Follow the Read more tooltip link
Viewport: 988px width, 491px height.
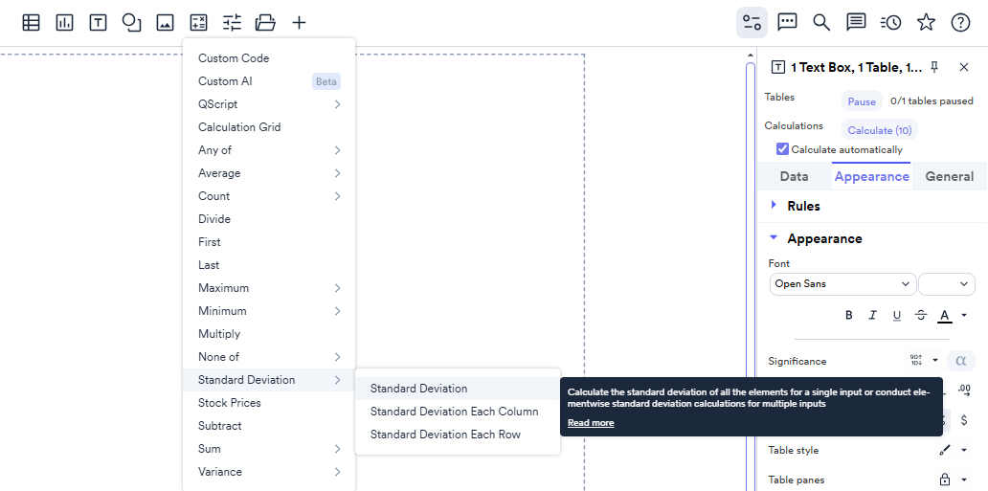coord(591,423)
